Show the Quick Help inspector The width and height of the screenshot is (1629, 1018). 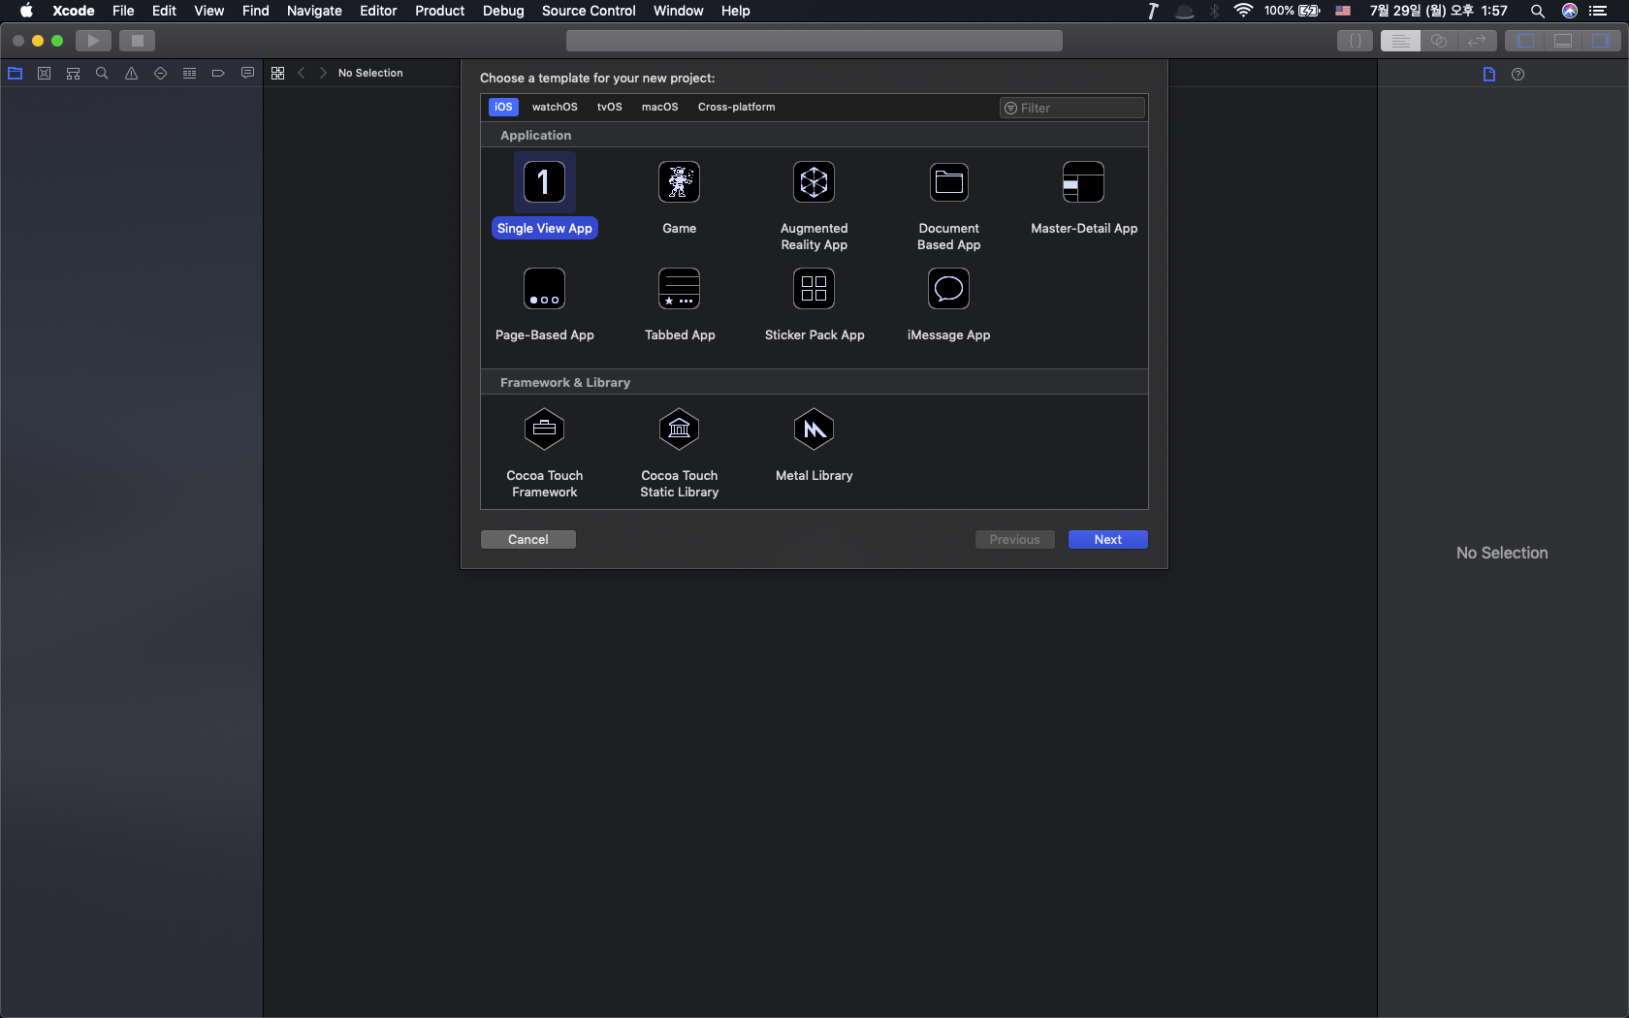(x=1518, y=75)
